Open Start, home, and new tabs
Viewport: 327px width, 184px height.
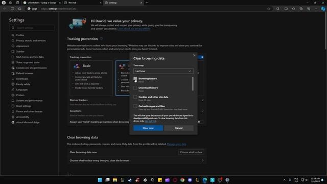pos(30,57)
